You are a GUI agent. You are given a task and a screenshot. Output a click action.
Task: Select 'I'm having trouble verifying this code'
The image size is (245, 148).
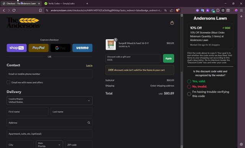tap(189, 94)
